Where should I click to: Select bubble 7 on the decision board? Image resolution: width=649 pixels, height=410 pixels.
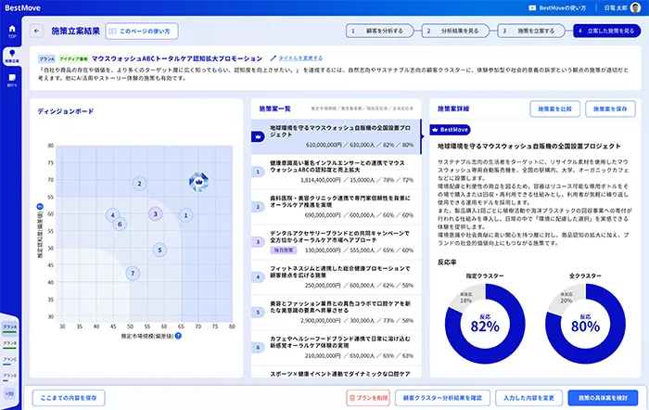point(133,274)
